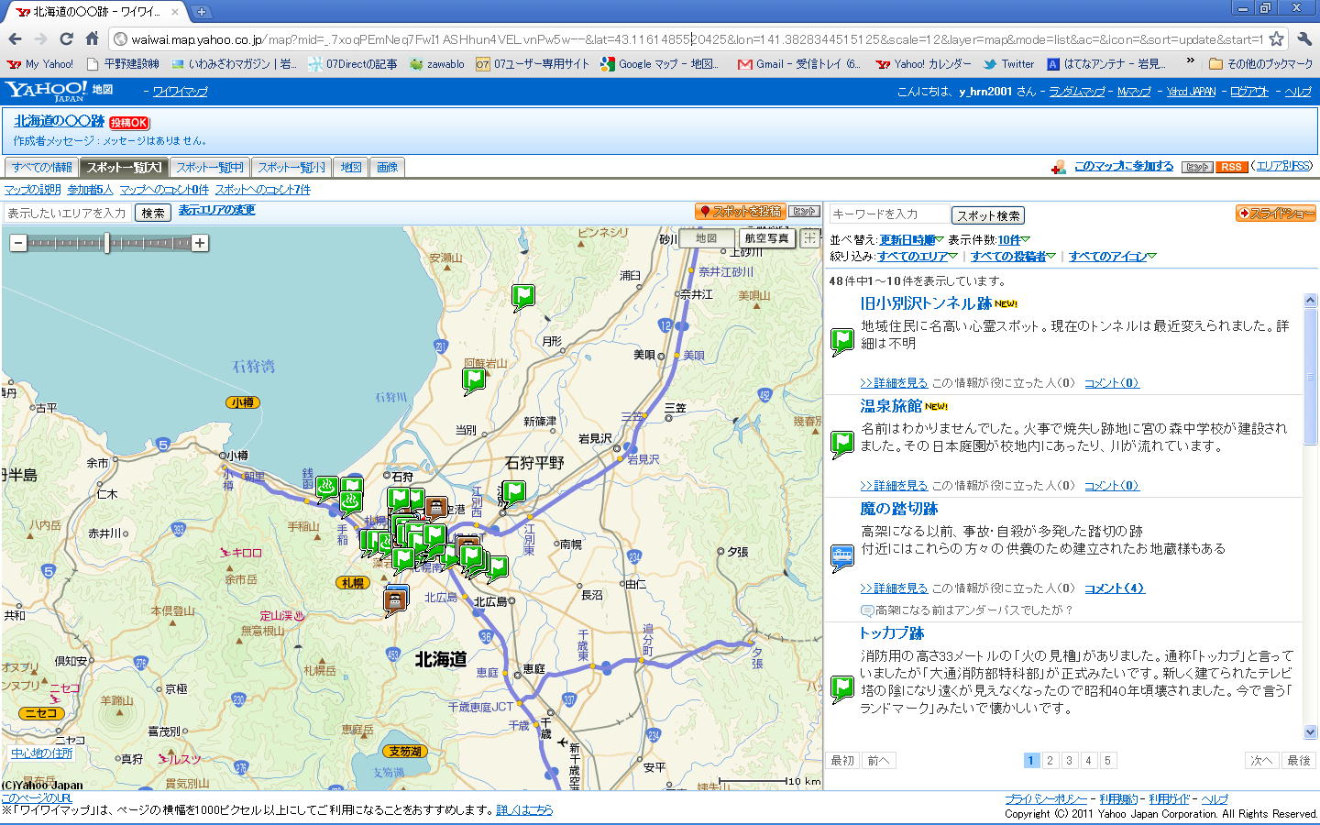Reload the page with the refresh icon

(66, 38)
